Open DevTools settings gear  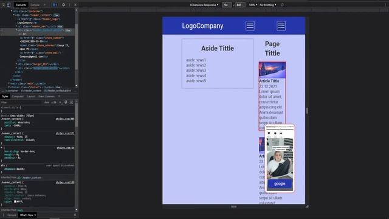click(63, 5)
